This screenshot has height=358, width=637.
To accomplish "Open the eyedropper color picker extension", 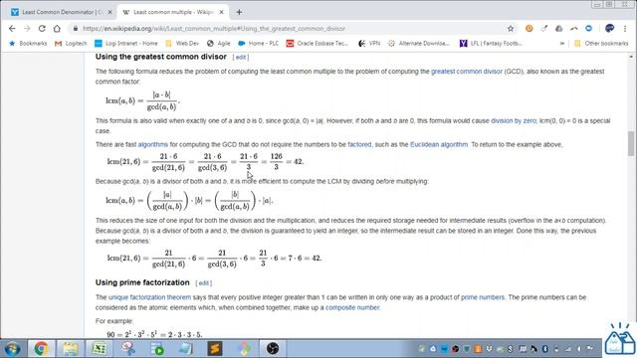I will point(544,29).
